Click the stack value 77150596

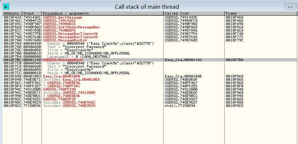click(32, 106)
